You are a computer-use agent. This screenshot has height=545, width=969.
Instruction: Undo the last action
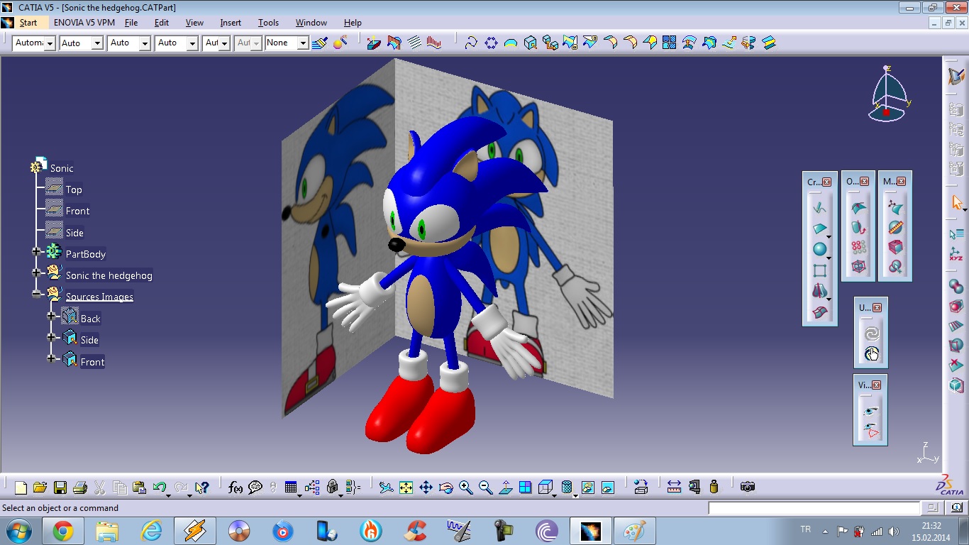pyautogui.click(x=160, y=488)
